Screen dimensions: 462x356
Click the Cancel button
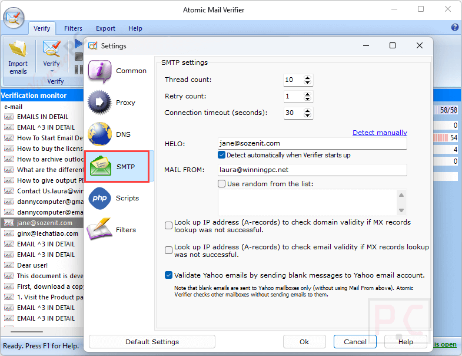coord(355,342)
